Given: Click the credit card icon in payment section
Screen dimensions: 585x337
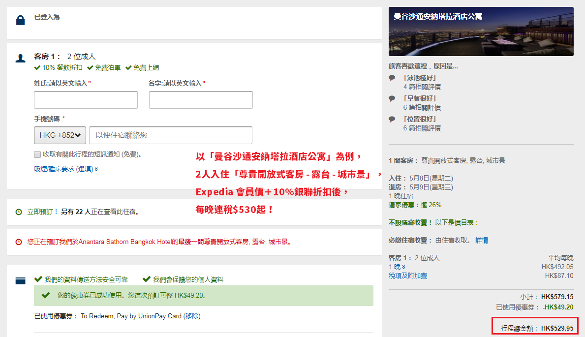Looking at the screenshot, I should pyautogui.click(x=21, y=280).
